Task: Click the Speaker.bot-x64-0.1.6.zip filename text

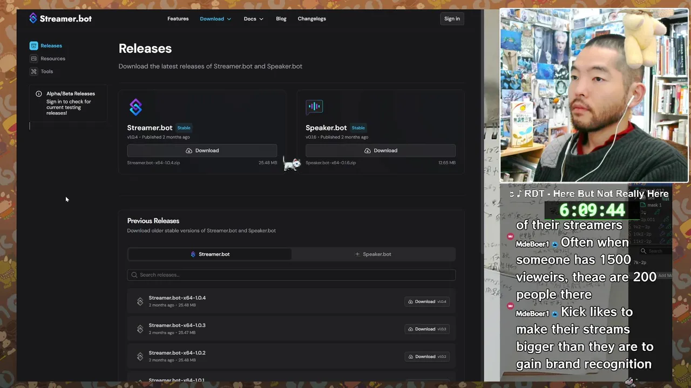Action: [x=330, y=163]
